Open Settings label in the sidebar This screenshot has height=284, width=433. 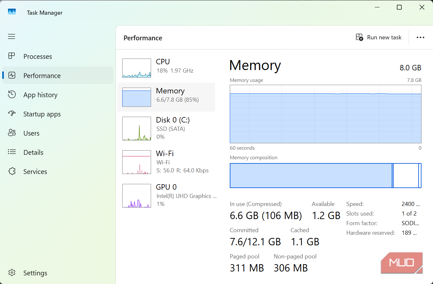pyautogui.click(x=35, y=273)
